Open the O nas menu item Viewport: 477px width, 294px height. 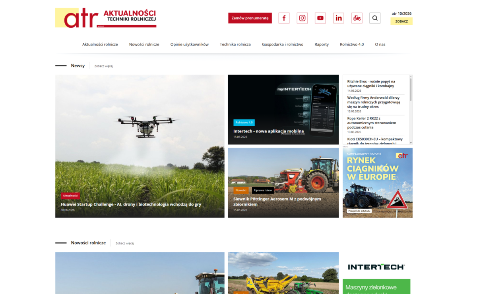[380, 44]
